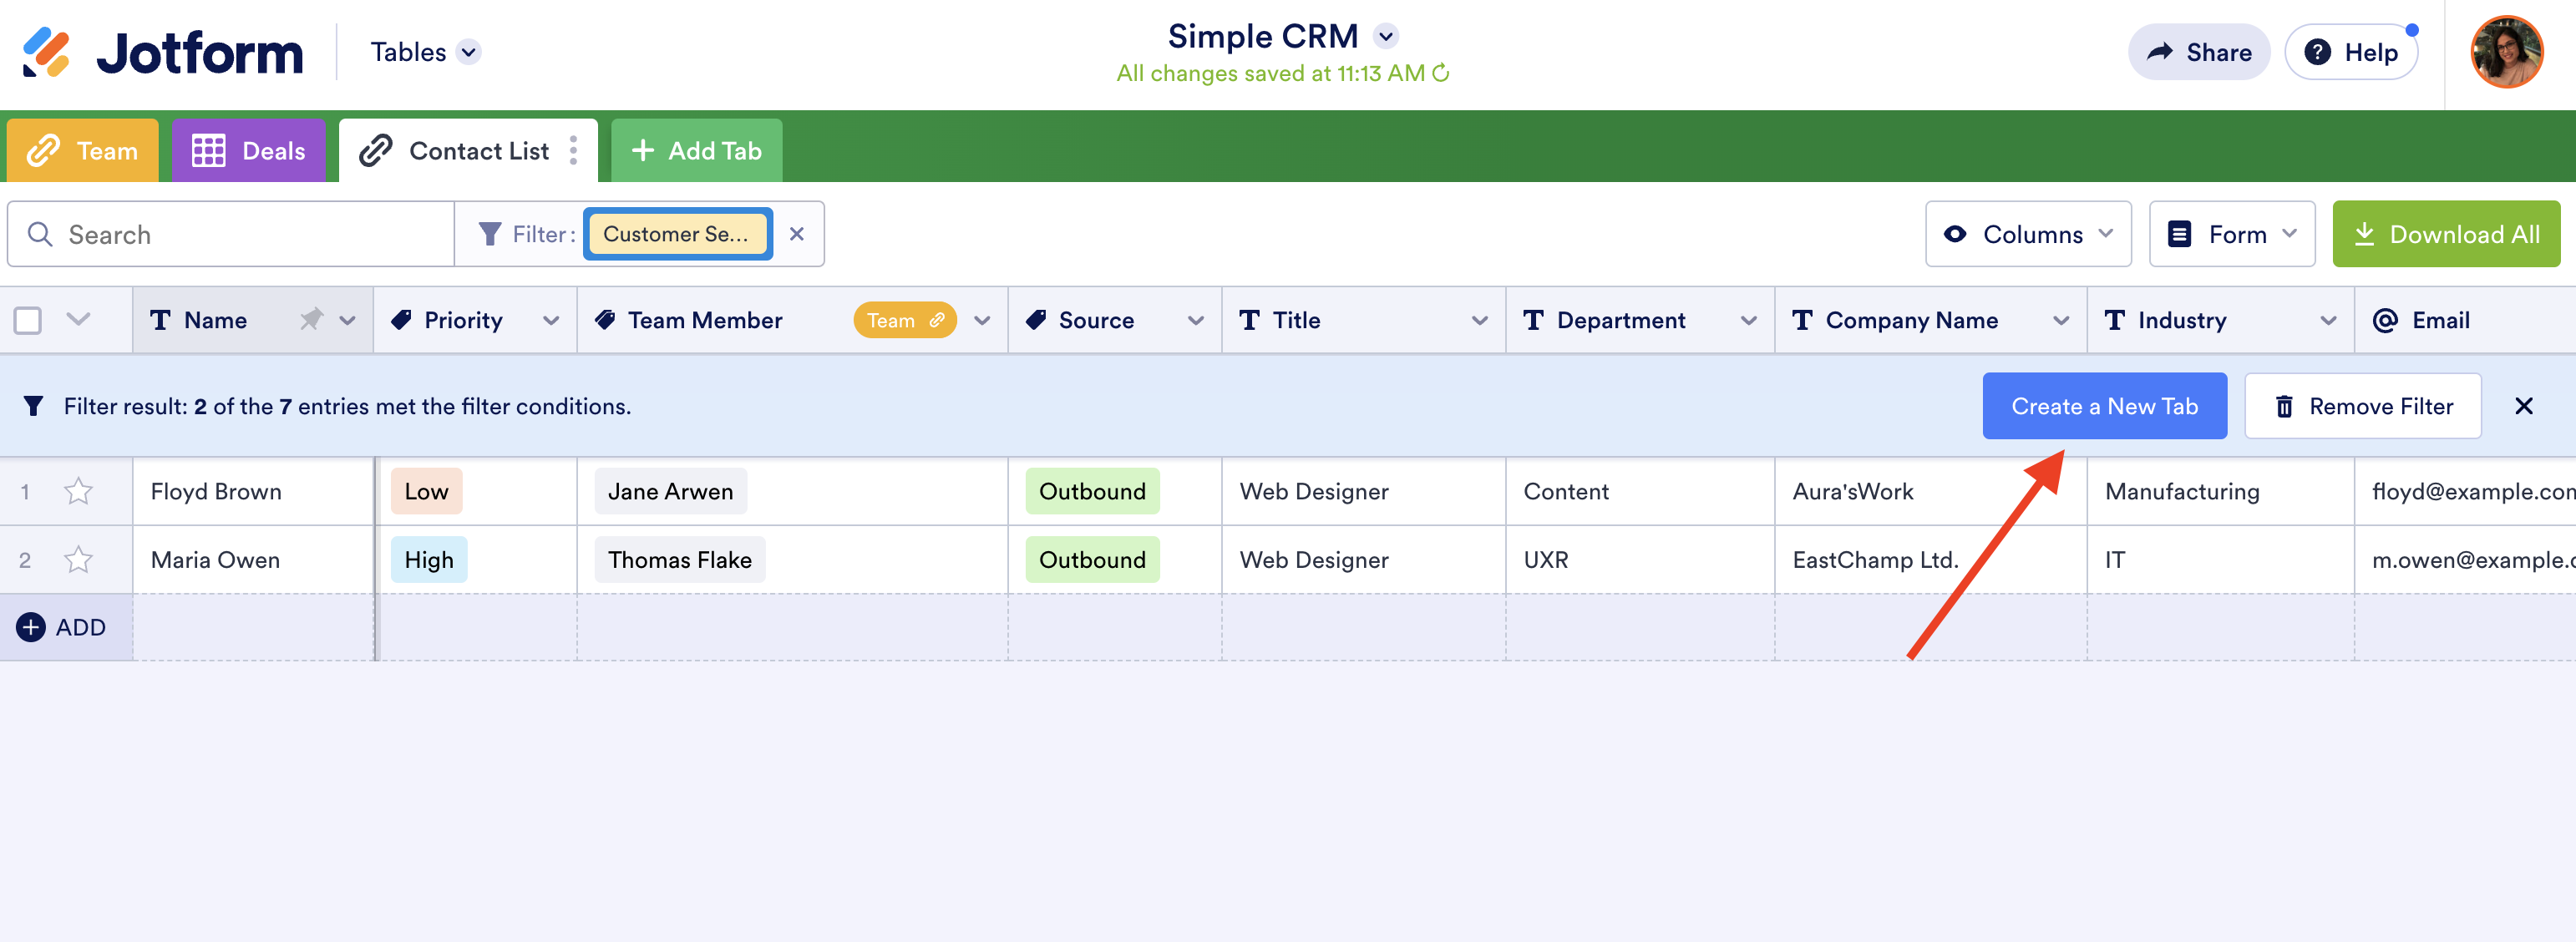The width and height of the screenshot is (2576, 942).
Task: Click the Team linked-column badge
Action: tap(904, 320)
